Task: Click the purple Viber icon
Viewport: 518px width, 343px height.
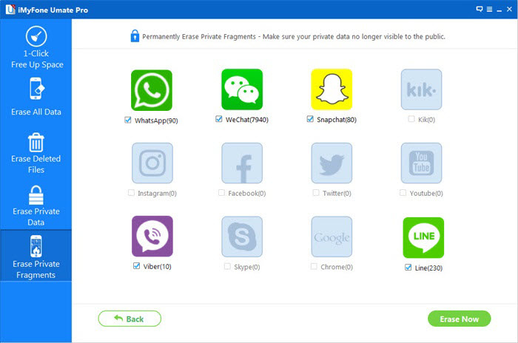Action: pyautogui.click(x=152, y=237)
